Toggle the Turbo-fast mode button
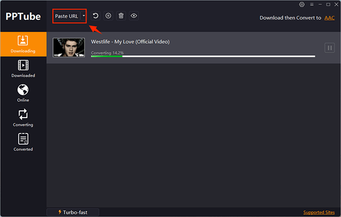The height and width of the screenshot is (217, 341). click(73, 212)
